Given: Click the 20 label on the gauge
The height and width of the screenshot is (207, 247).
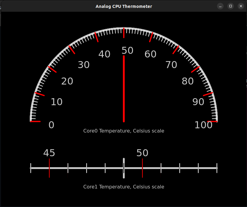Looking at the screenshot, I should 67,81.
